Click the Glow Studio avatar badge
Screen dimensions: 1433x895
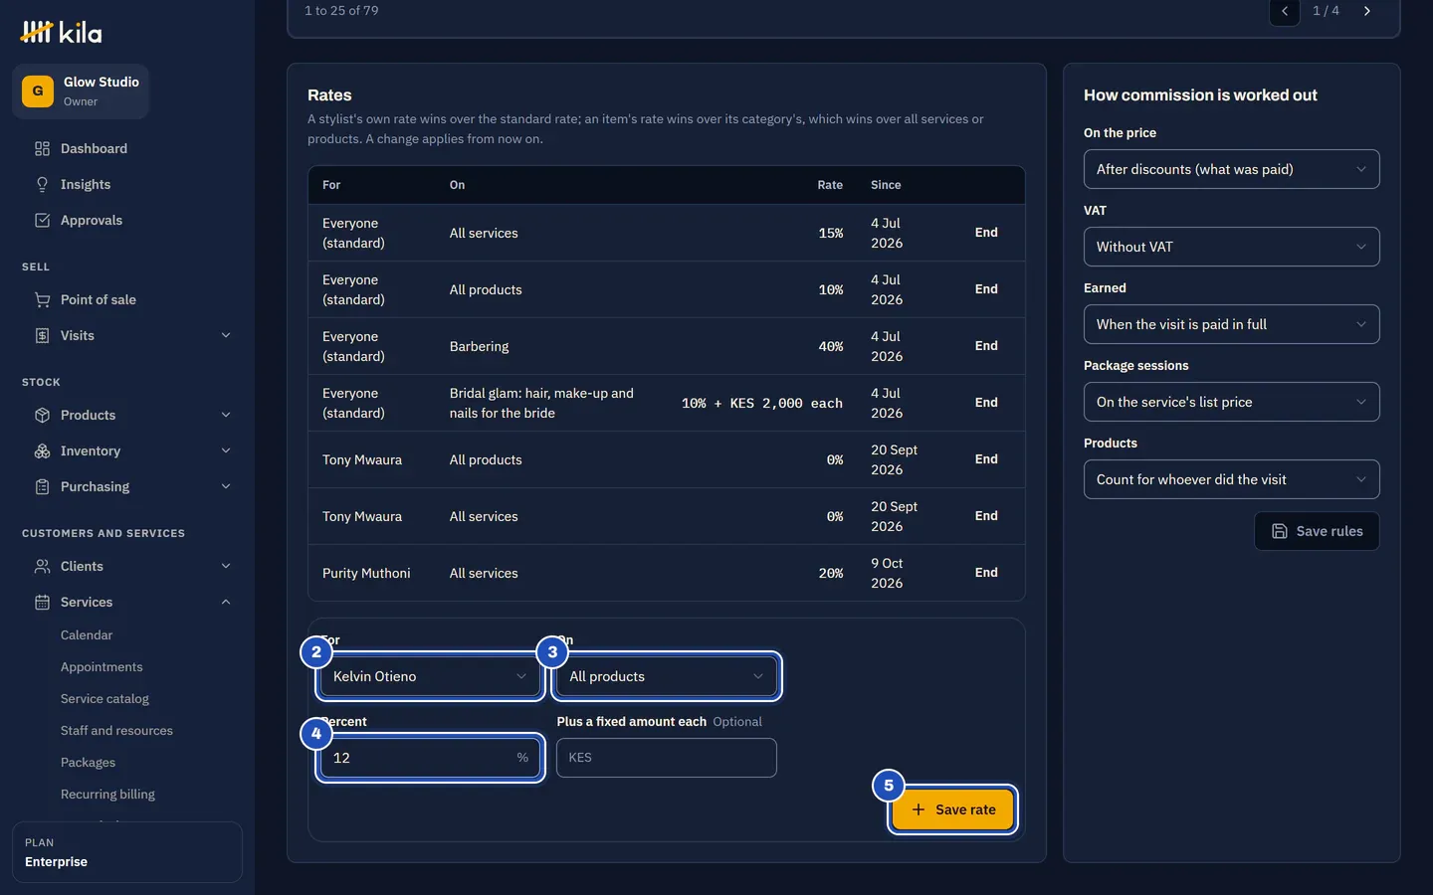[38, 91]
